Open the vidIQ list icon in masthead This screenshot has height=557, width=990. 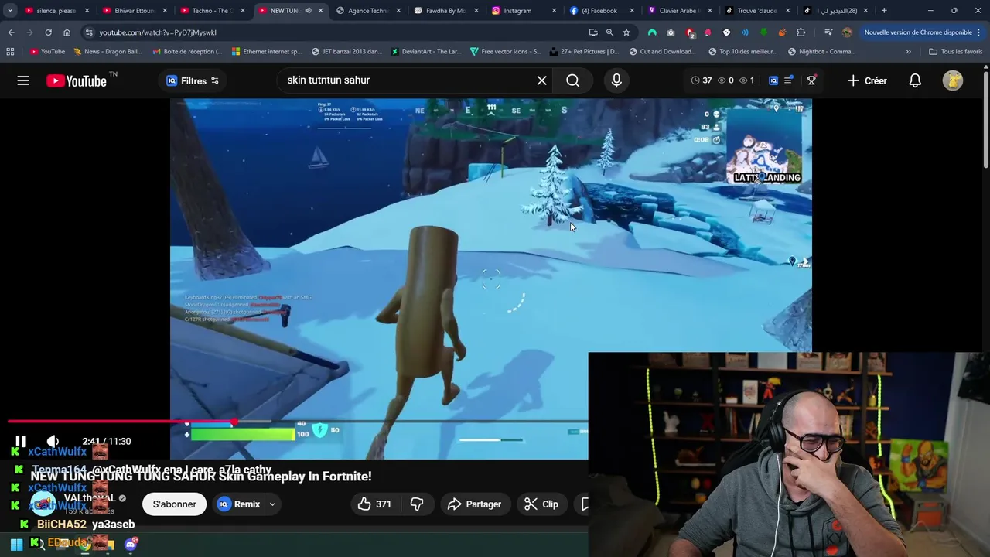tap(788, 80)
